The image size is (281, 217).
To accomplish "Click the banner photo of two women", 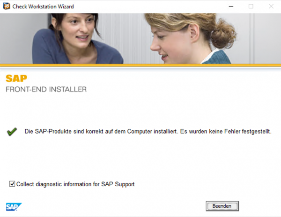I will point(140,39).
